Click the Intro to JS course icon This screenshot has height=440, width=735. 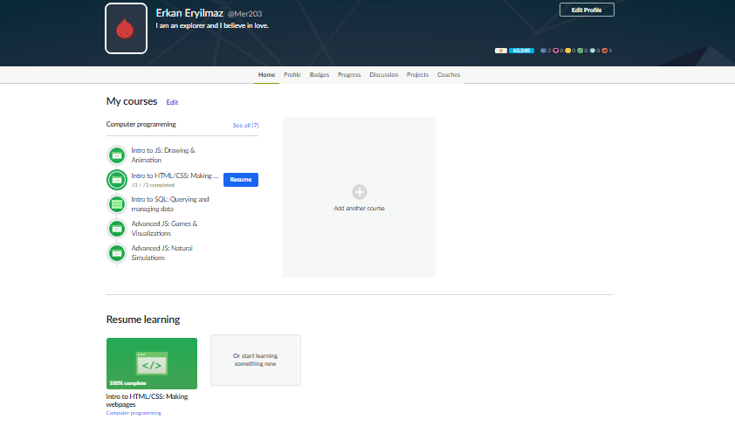117,155
